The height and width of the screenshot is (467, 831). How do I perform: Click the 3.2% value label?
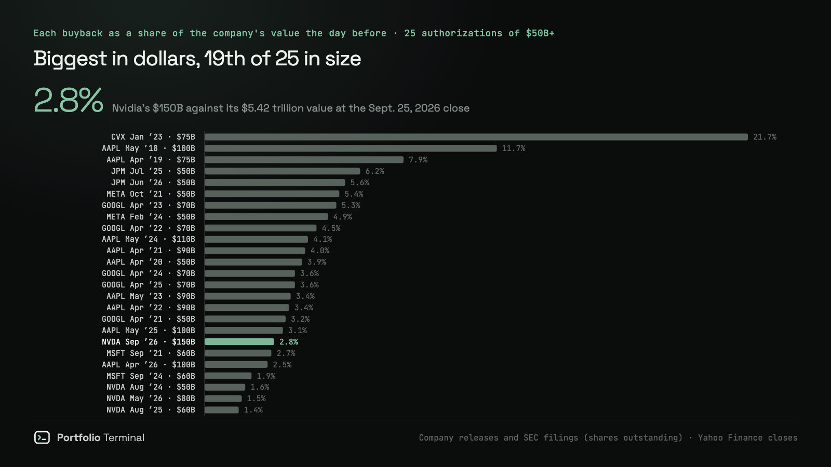[x=300, y=319]
